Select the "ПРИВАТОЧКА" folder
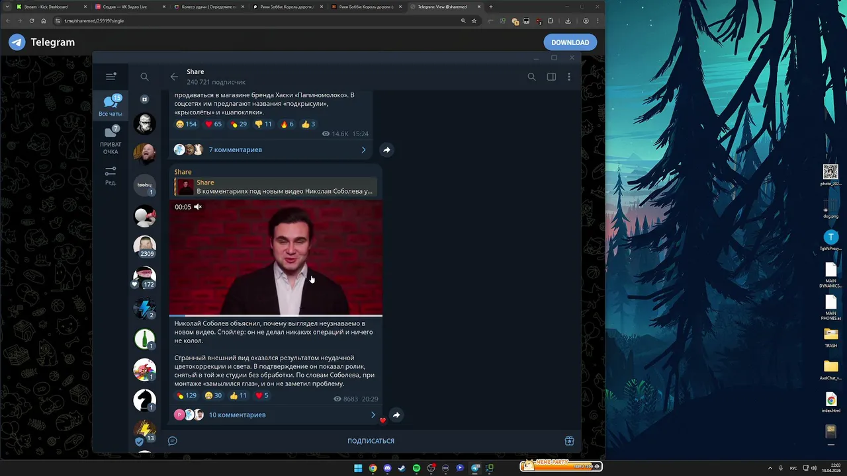Image resolution: width=847 pixels, height=476 pixels. [x=111, y=139]
